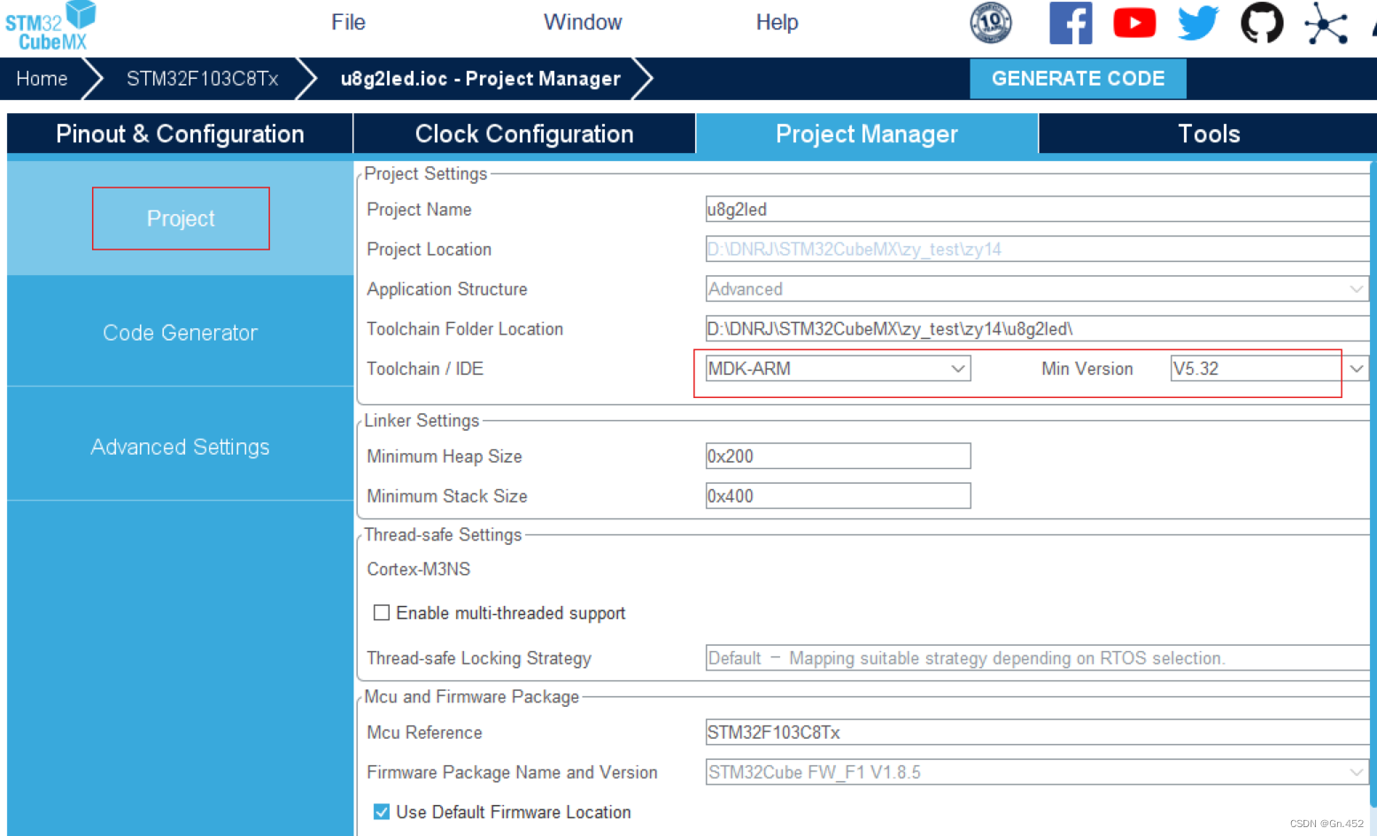Click the Project Location field
1377x836 pixels.
click(1037, 249)
